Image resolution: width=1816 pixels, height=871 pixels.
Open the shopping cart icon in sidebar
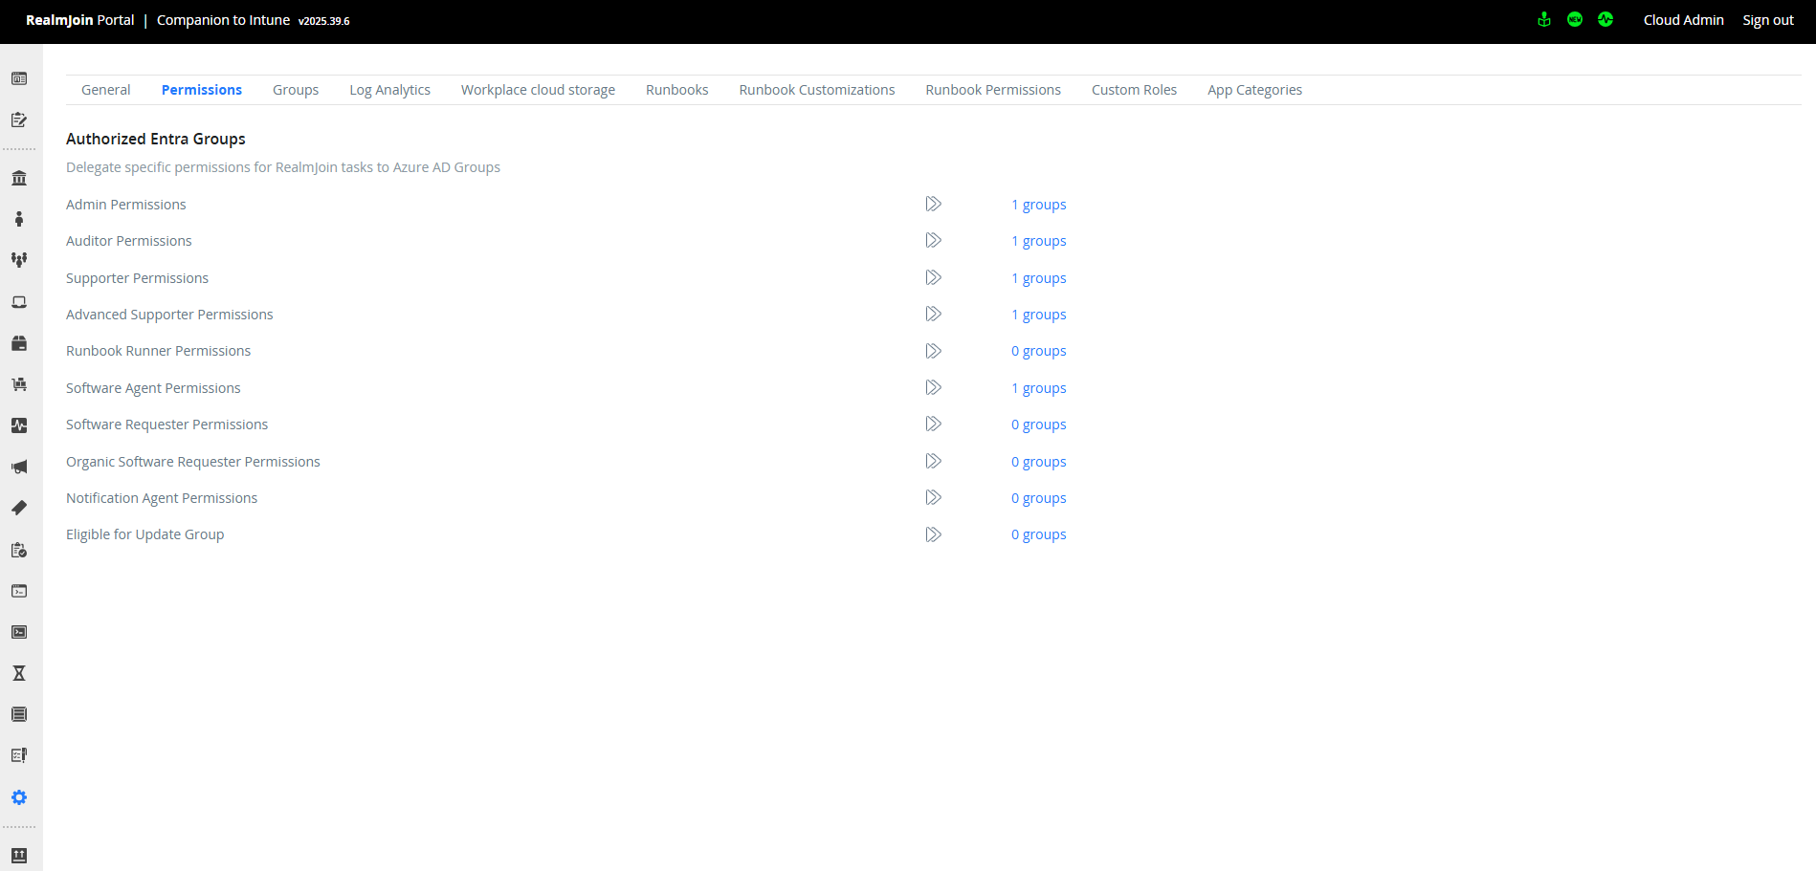click(19, 384)
